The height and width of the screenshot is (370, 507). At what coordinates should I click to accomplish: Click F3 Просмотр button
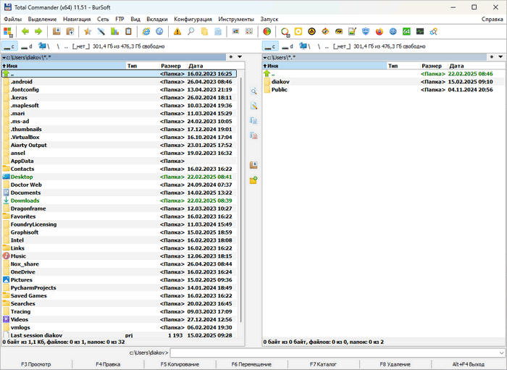click(x=36, y=364)
